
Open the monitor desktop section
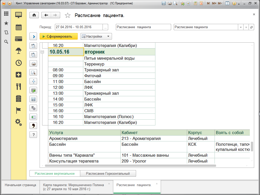(19, 15)
